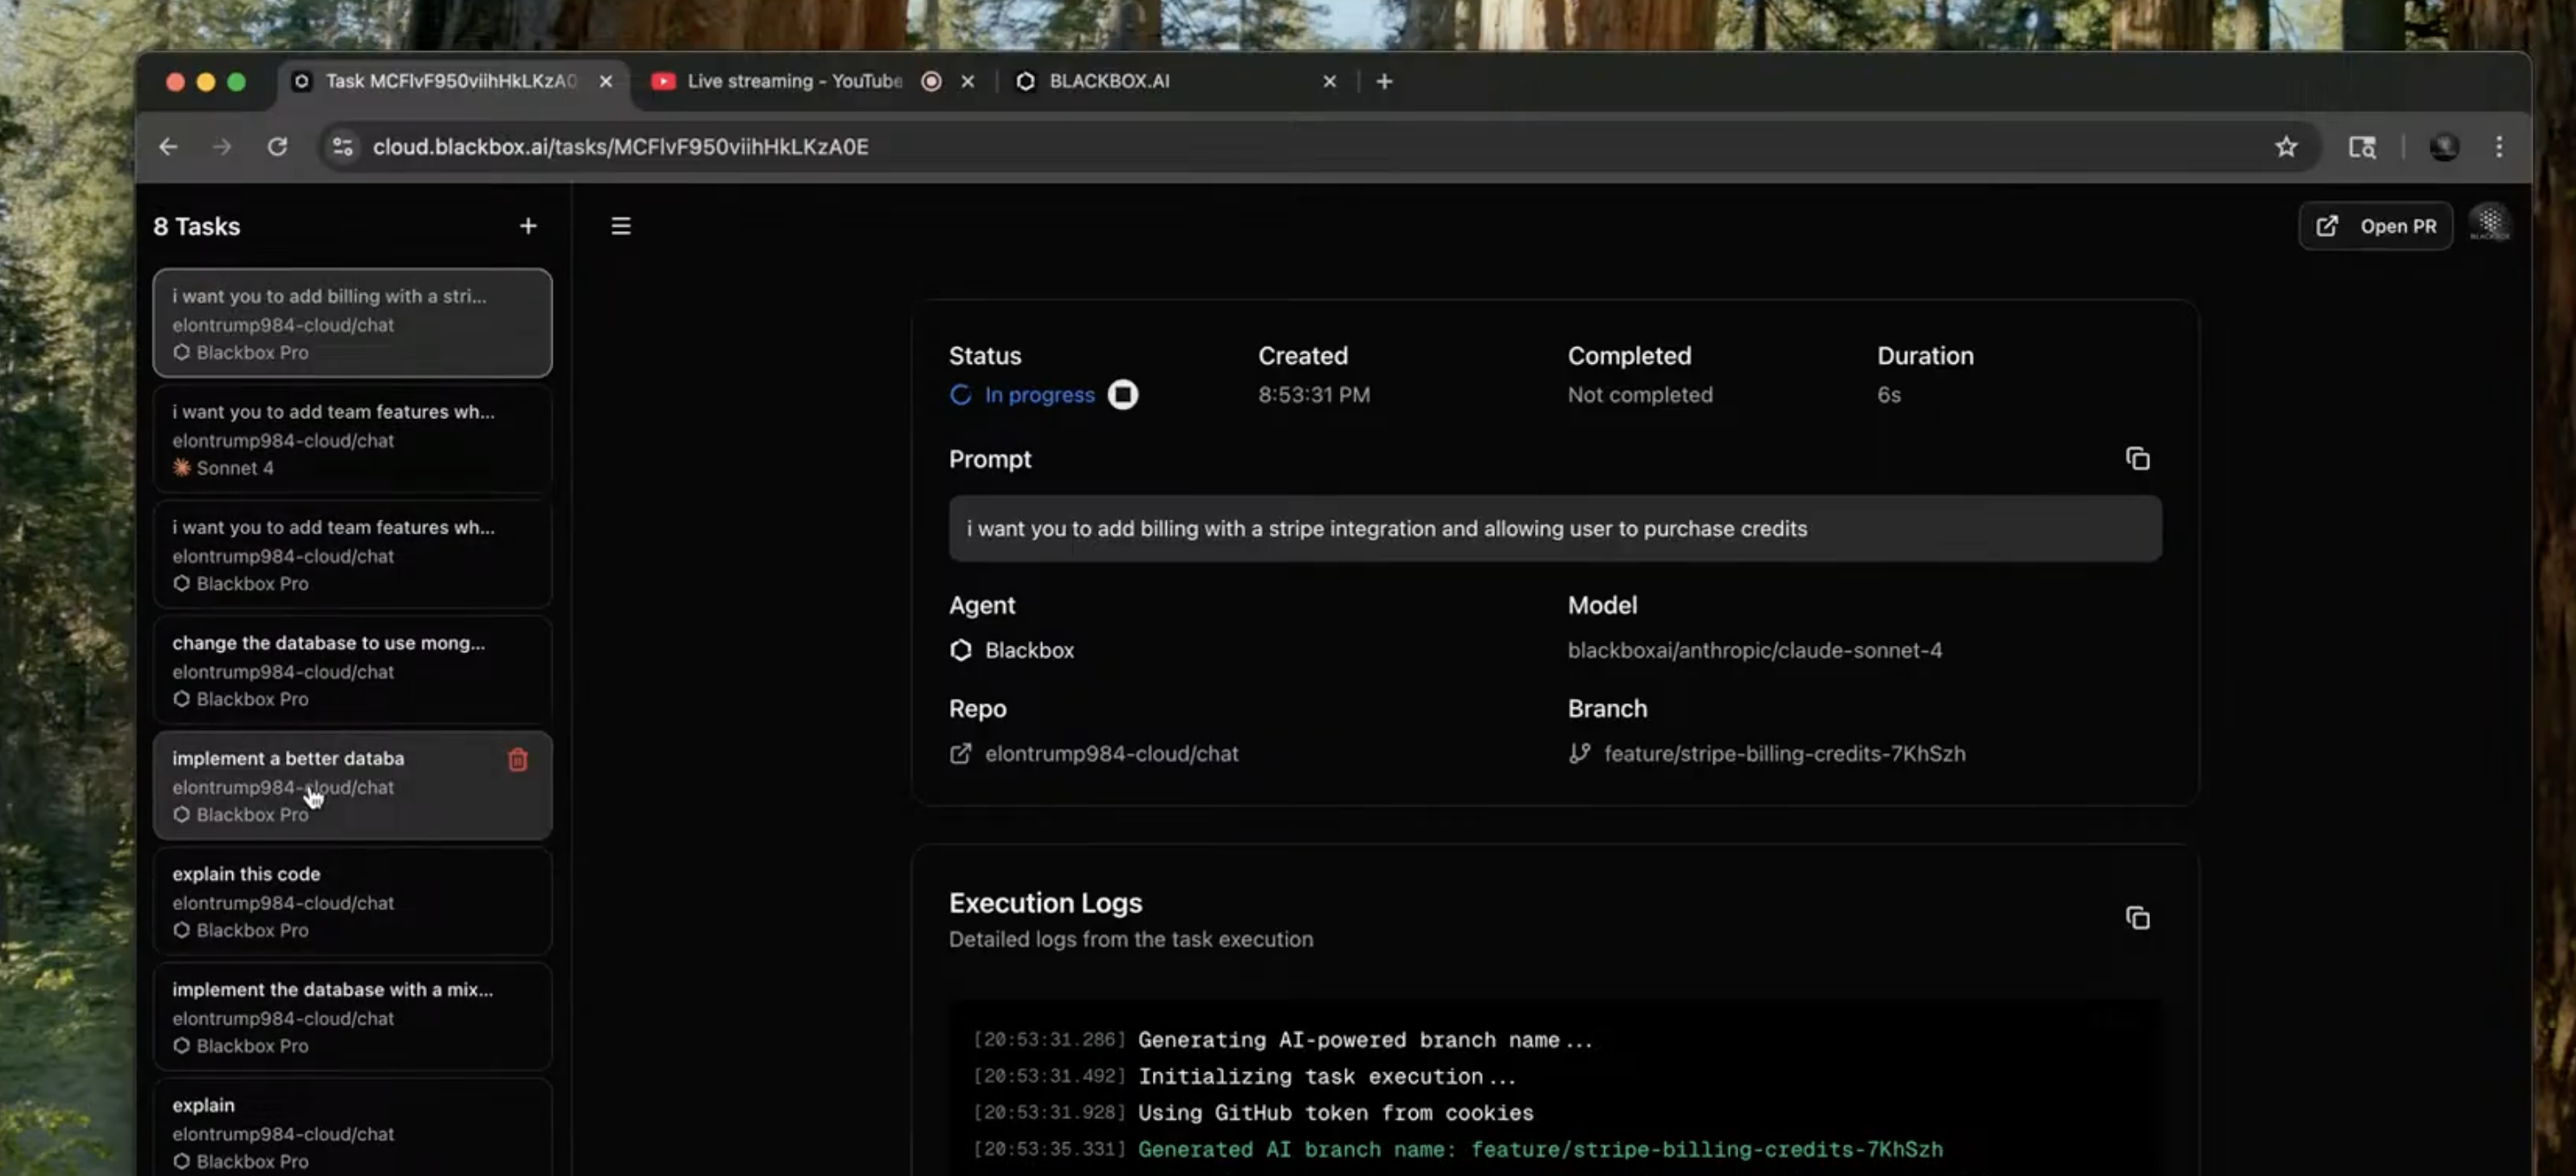Open a new browser tab
The image size is (2576, 1176).
point(1384,81)
